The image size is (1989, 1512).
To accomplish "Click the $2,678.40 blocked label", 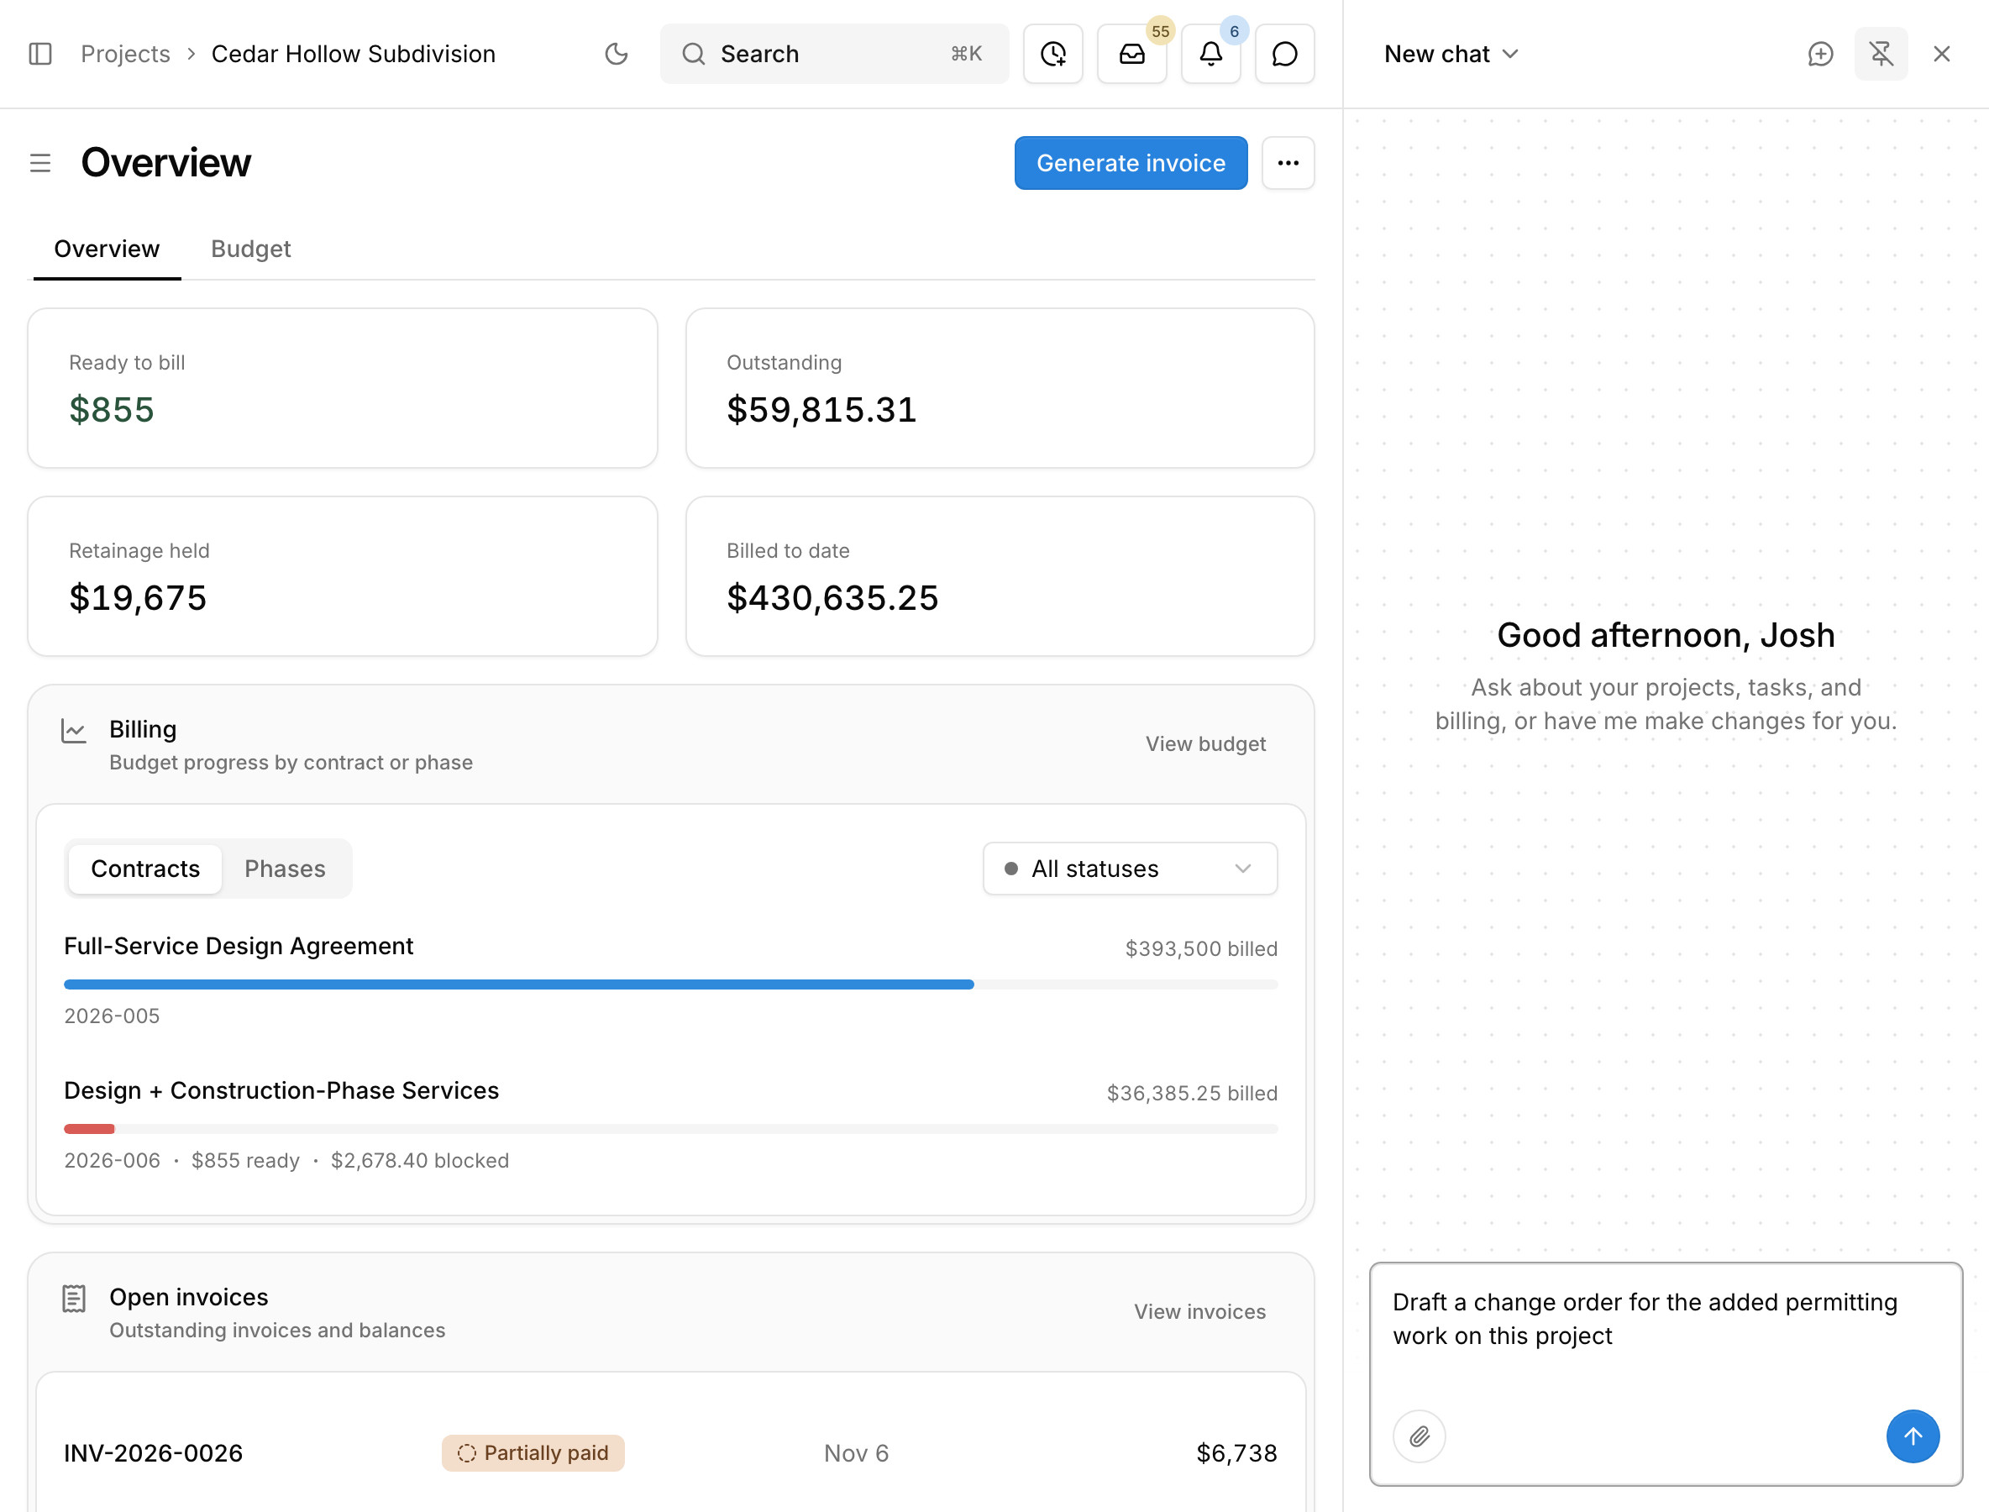I will click(x=419, y=1161).
